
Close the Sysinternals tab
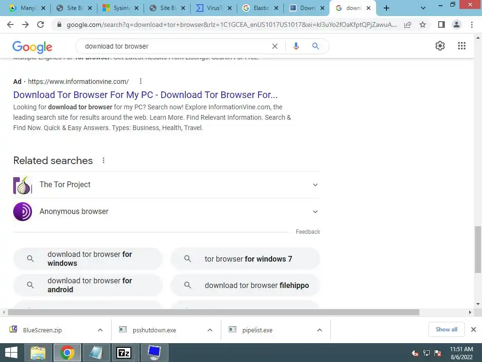pos(137,8)
